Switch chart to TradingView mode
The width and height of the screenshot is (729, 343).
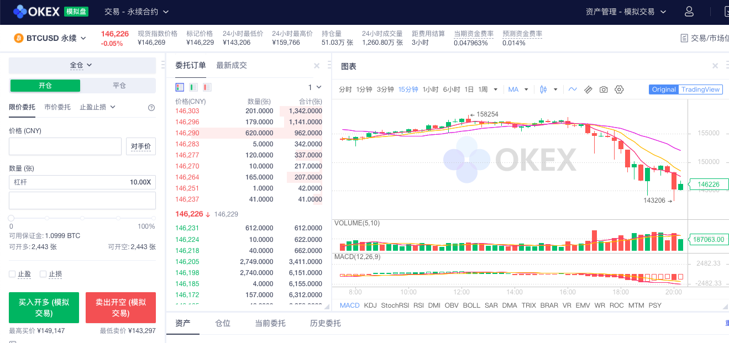tap(700, 89)
